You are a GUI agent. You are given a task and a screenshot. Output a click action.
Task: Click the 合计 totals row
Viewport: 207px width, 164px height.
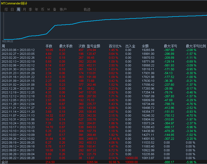[5, 162]
